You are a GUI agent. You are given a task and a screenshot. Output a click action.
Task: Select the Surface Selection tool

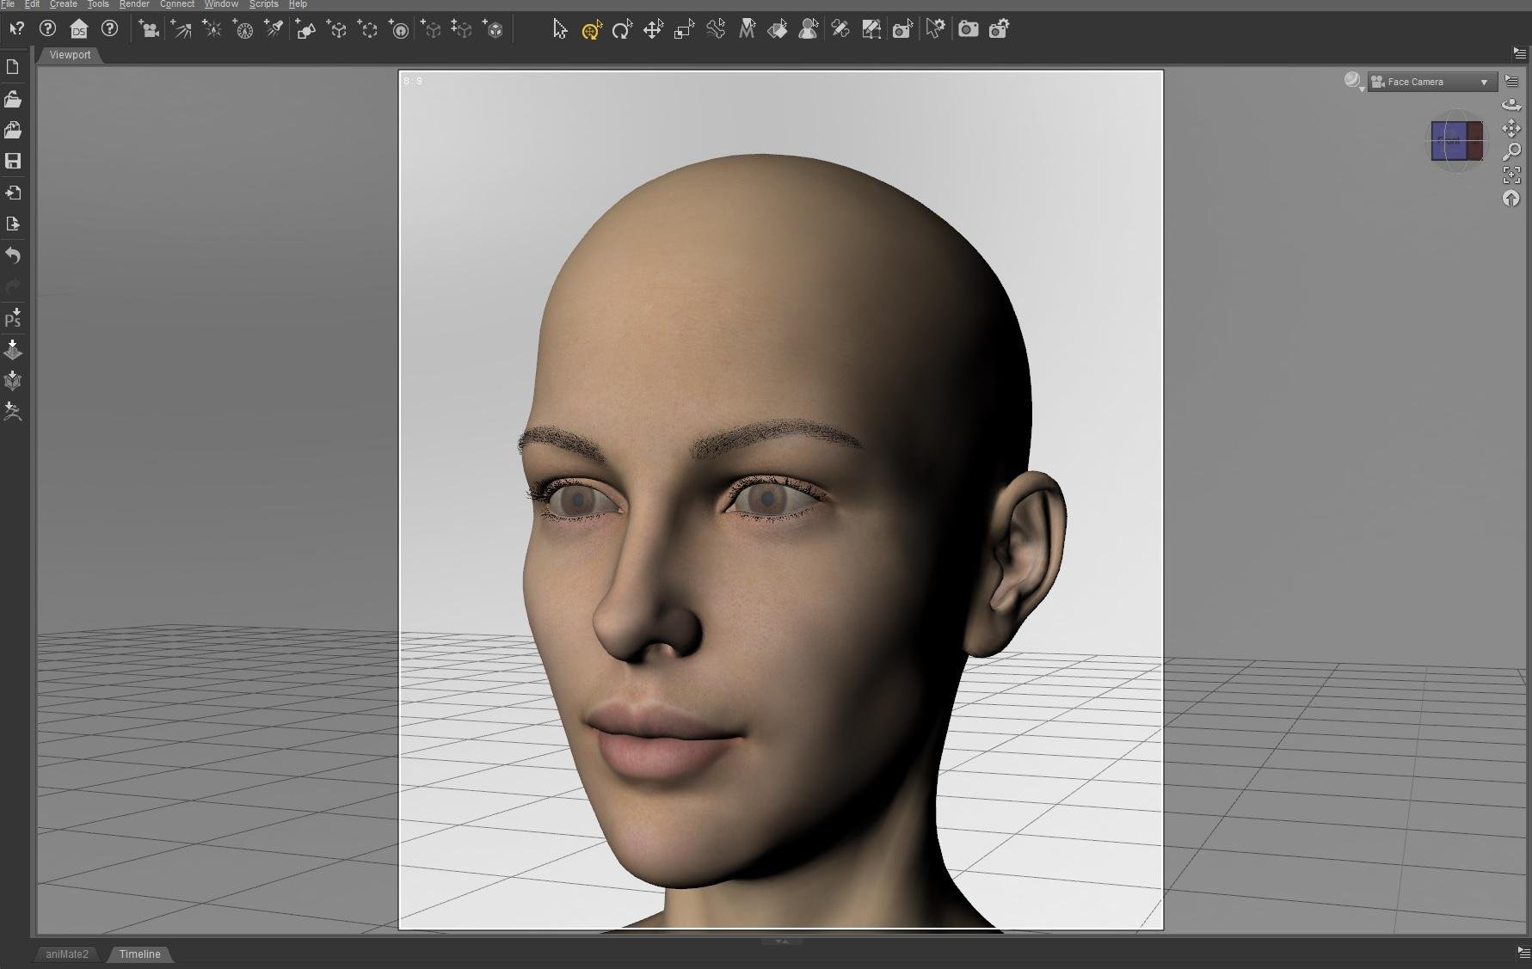[x=778, y=29]
